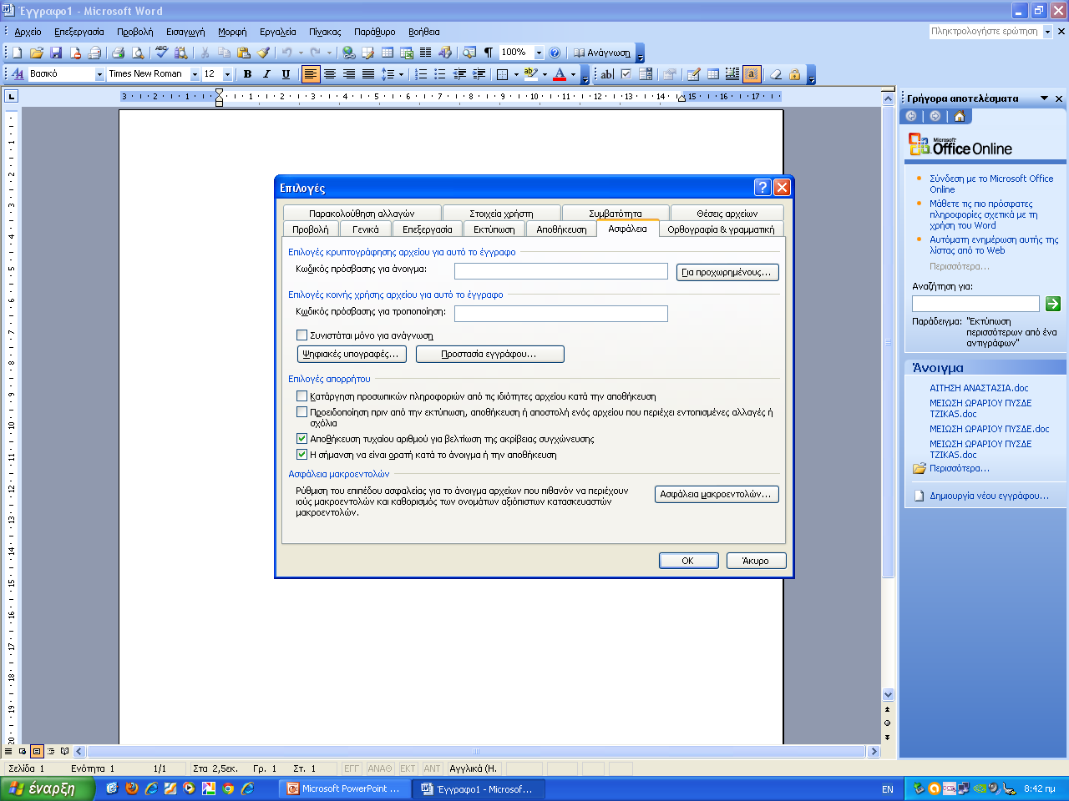Click the Reset Form Fields eraser icon
This screenshot has height=801, width=1069.
(776, 74)
